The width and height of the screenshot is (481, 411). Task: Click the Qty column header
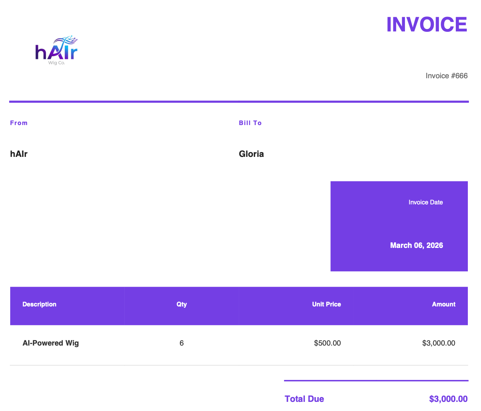click(x=182, y=304)
